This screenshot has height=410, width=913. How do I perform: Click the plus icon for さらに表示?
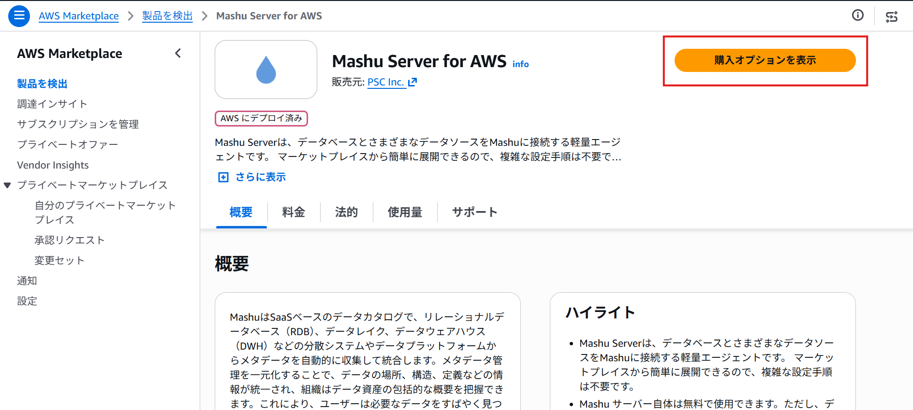[x=223, y=177]
